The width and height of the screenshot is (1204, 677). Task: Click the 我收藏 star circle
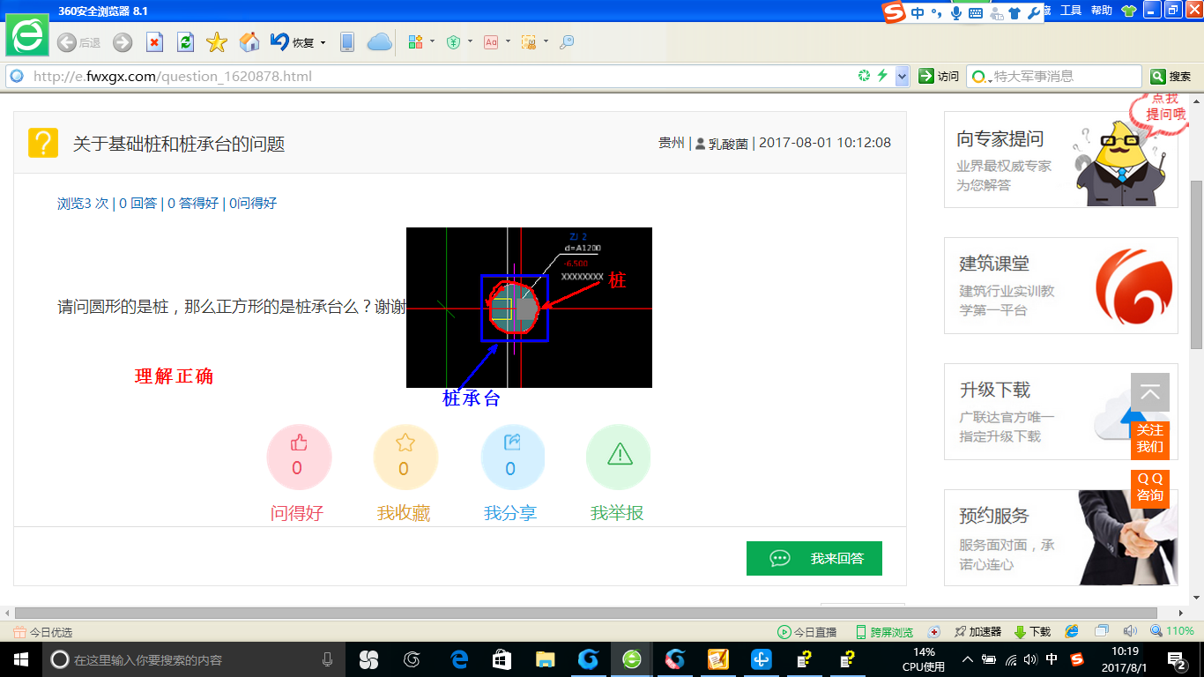[x=405, y=458]
